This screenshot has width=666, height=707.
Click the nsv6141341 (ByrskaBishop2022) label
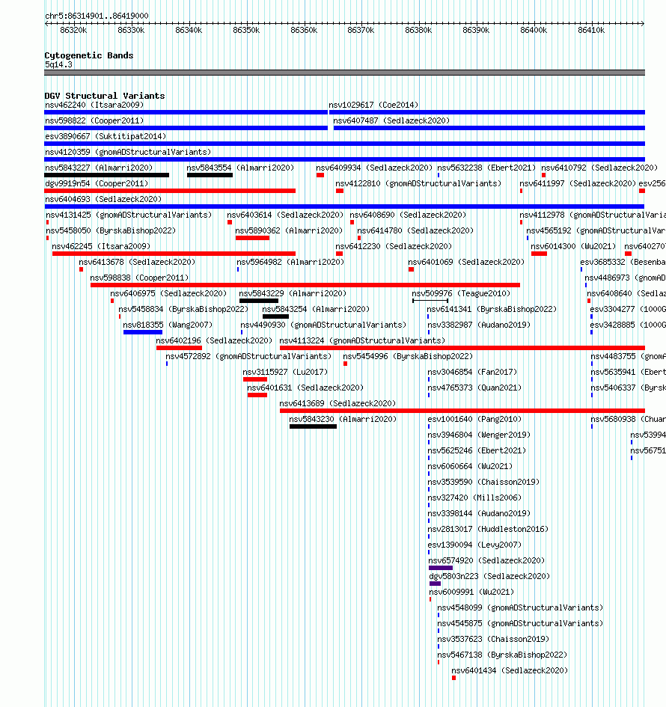pyautogui.click(x=492, y=309)
